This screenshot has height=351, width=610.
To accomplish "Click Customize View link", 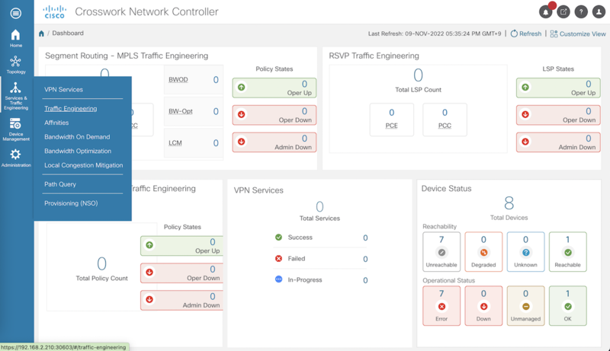I will [x=578, y=34].
